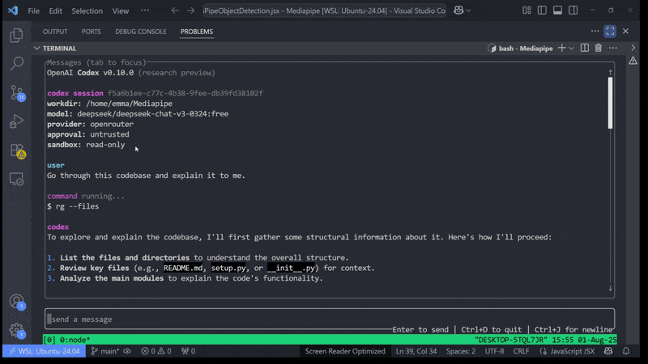Click the forwarded ports 0 indicator
The width and height of the screenshot is (648, 364).
coord(188,351)
